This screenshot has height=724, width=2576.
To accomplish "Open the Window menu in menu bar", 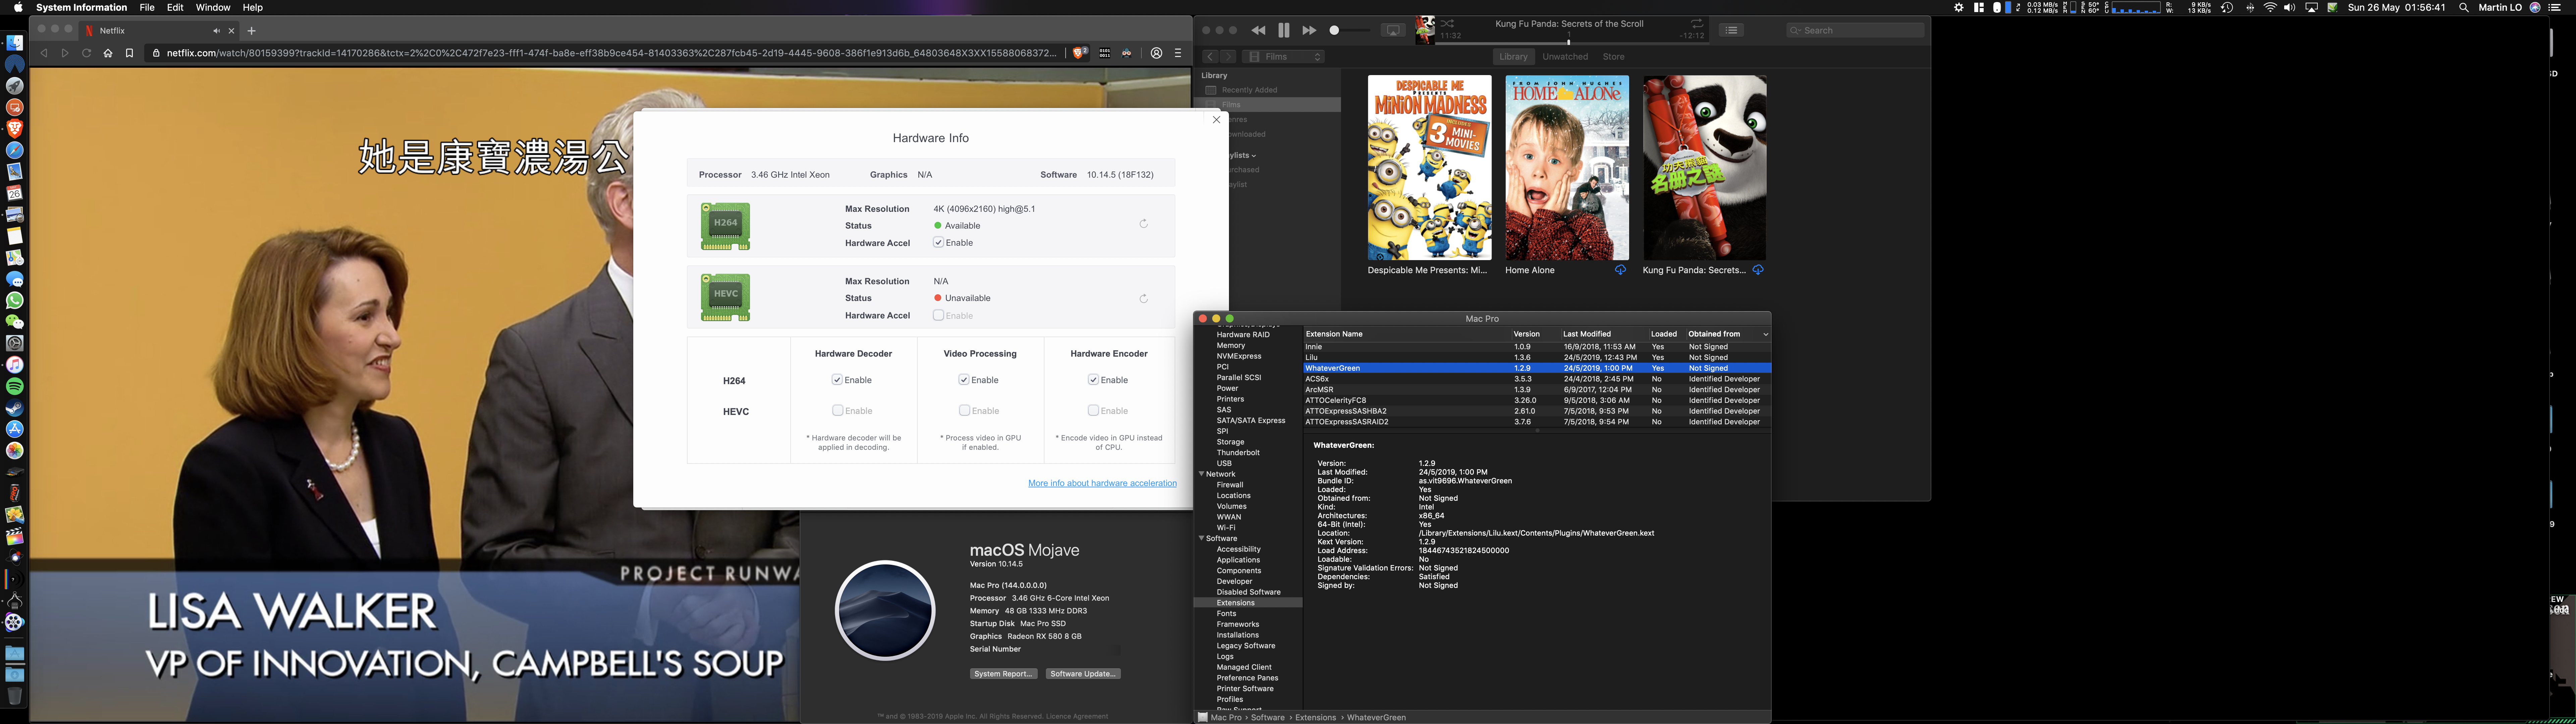I will point(213,7).
